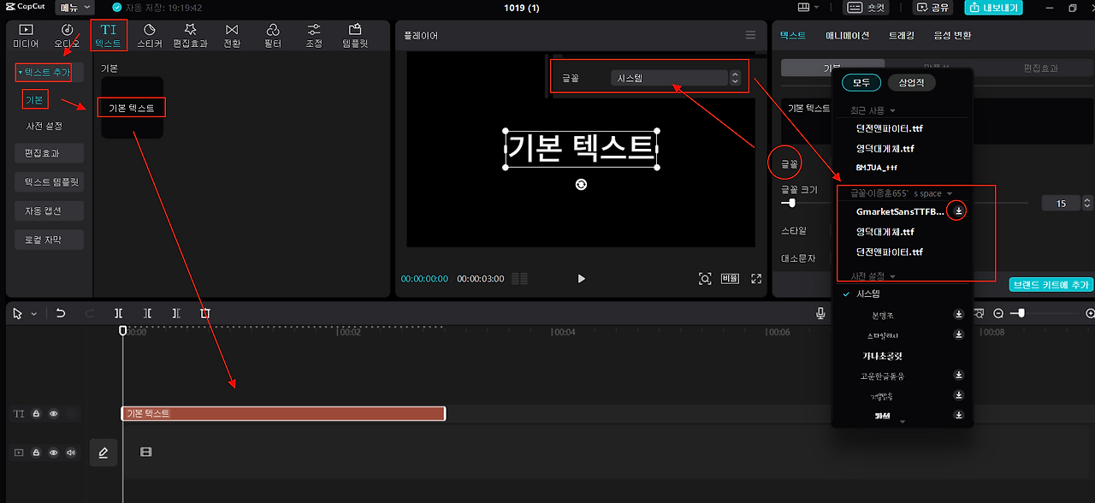Image resolution: width=1095 pixels, height=503 pixels.
Task: Open the layout dropdown in title bar
Action: click(808, 8)
